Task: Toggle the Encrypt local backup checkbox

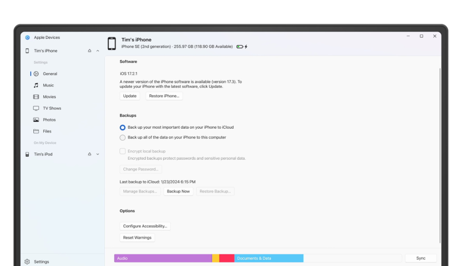Action: 123,151
